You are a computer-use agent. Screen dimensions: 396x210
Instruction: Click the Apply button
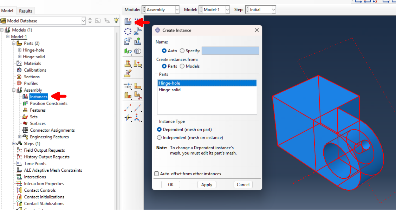click(207, 185)
